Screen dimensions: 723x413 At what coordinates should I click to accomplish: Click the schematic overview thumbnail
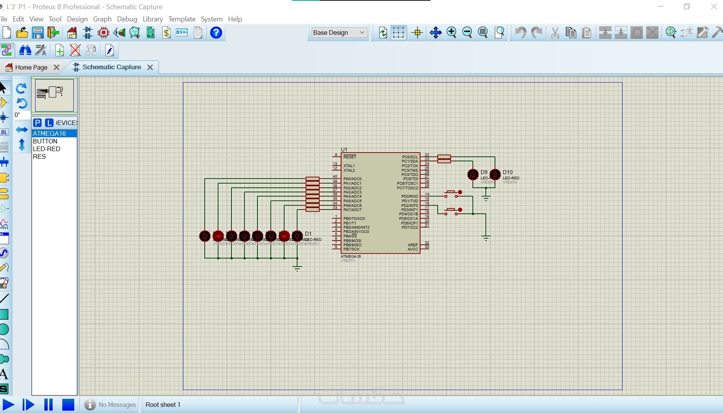54,95
